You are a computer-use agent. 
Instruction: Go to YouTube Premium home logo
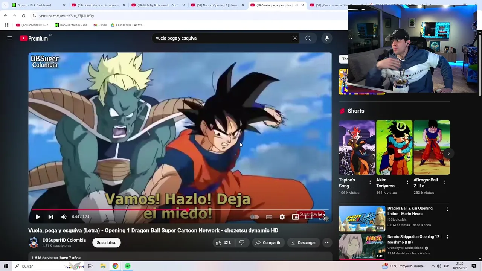coord(34,38)
